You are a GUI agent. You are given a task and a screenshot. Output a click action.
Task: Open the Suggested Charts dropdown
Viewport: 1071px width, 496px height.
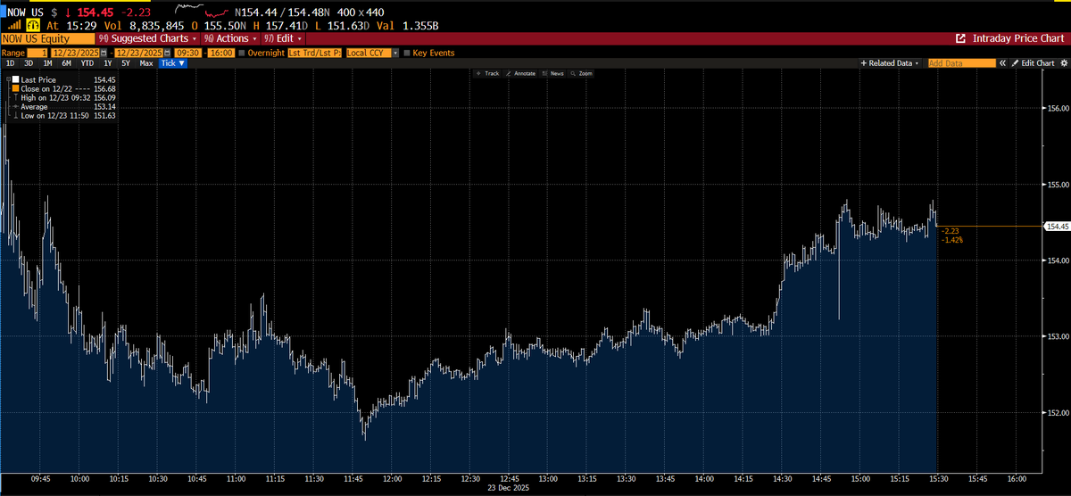[148, 38]
